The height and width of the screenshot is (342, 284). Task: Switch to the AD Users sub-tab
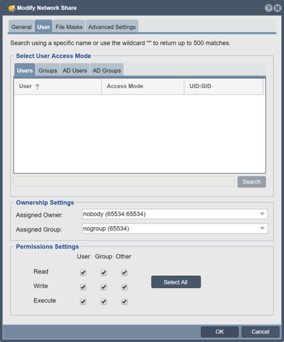pos(75,70)
